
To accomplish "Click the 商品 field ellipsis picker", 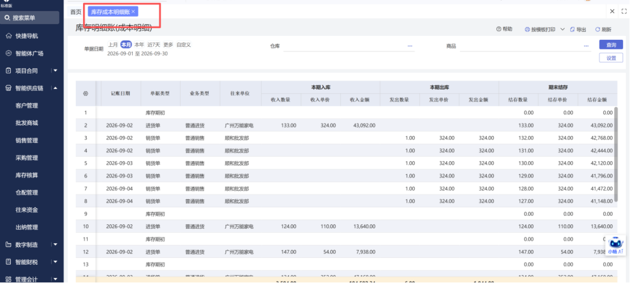I will coord(586,46).
